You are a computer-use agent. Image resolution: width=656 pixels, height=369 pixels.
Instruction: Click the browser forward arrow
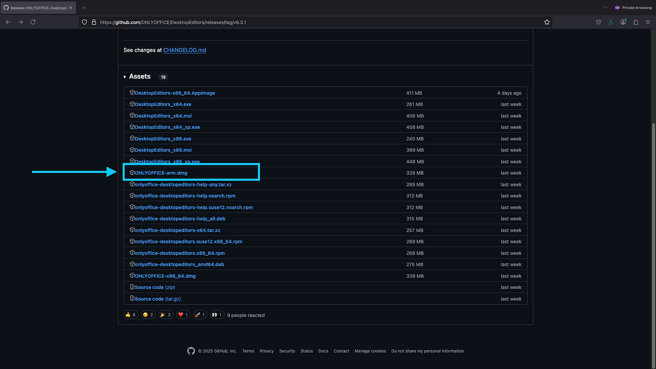coord(20,22)
